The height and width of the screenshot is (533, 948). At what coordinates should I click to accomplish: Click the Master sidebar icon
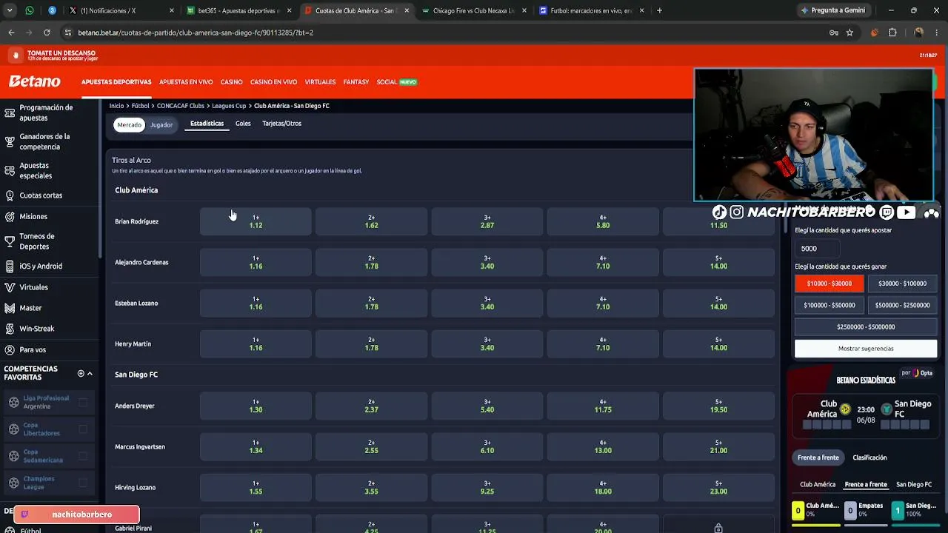10,308
